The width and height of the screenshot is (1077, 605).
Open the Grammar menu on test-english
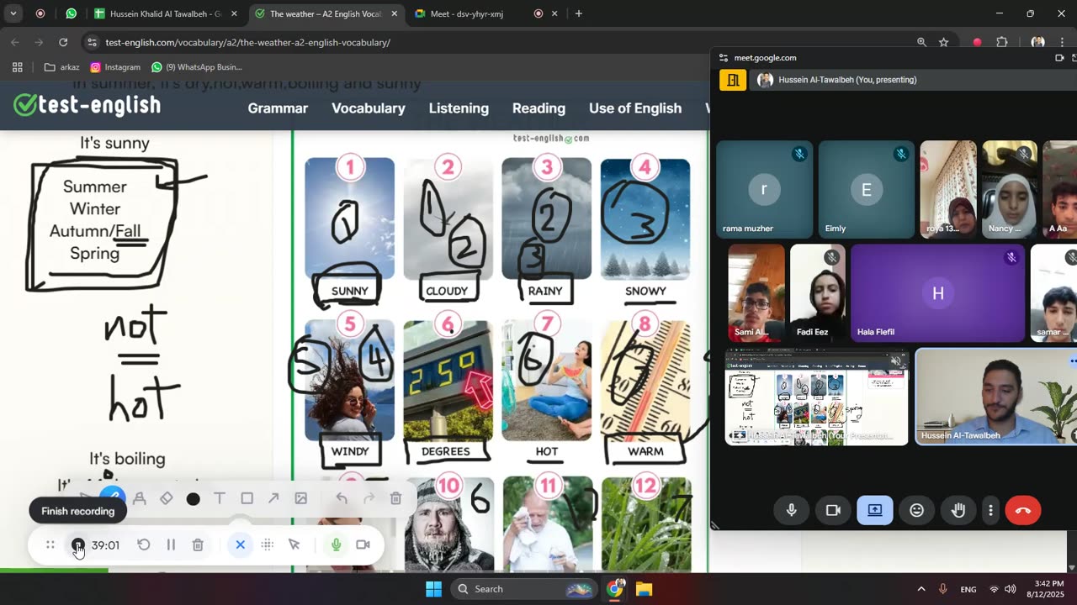(x=278, y=108)
